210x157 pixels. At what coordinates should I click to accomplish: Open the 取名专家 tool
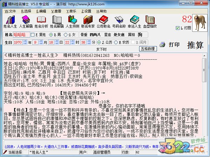(88, 22)
